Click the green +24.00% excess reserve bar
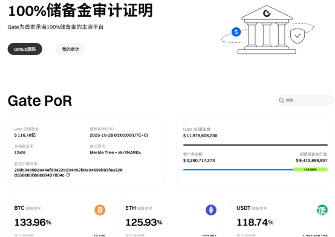Screen dimensions: 335x237 [310, 169]
